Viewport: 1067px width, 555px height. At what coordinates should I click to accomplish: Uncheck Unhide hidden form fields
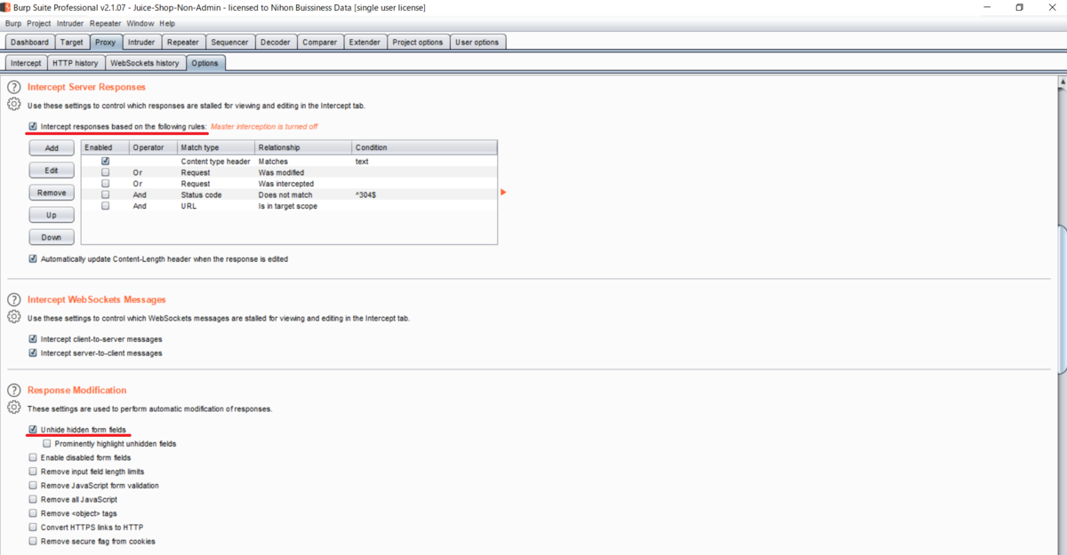[34, 430]
